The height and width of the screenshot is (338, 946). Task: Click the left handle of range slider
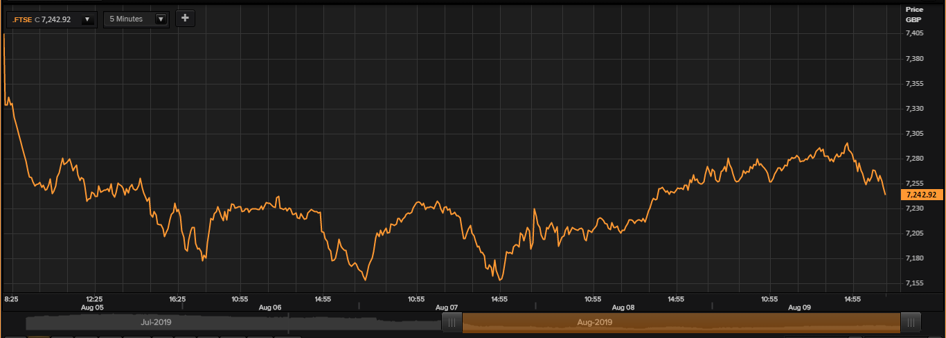(452, 322)
